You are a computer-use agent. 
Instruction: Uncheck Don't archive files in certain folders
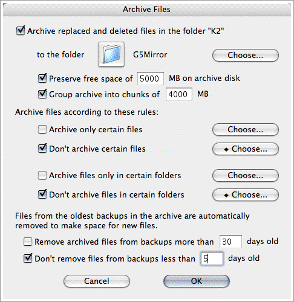click(42, 194)
